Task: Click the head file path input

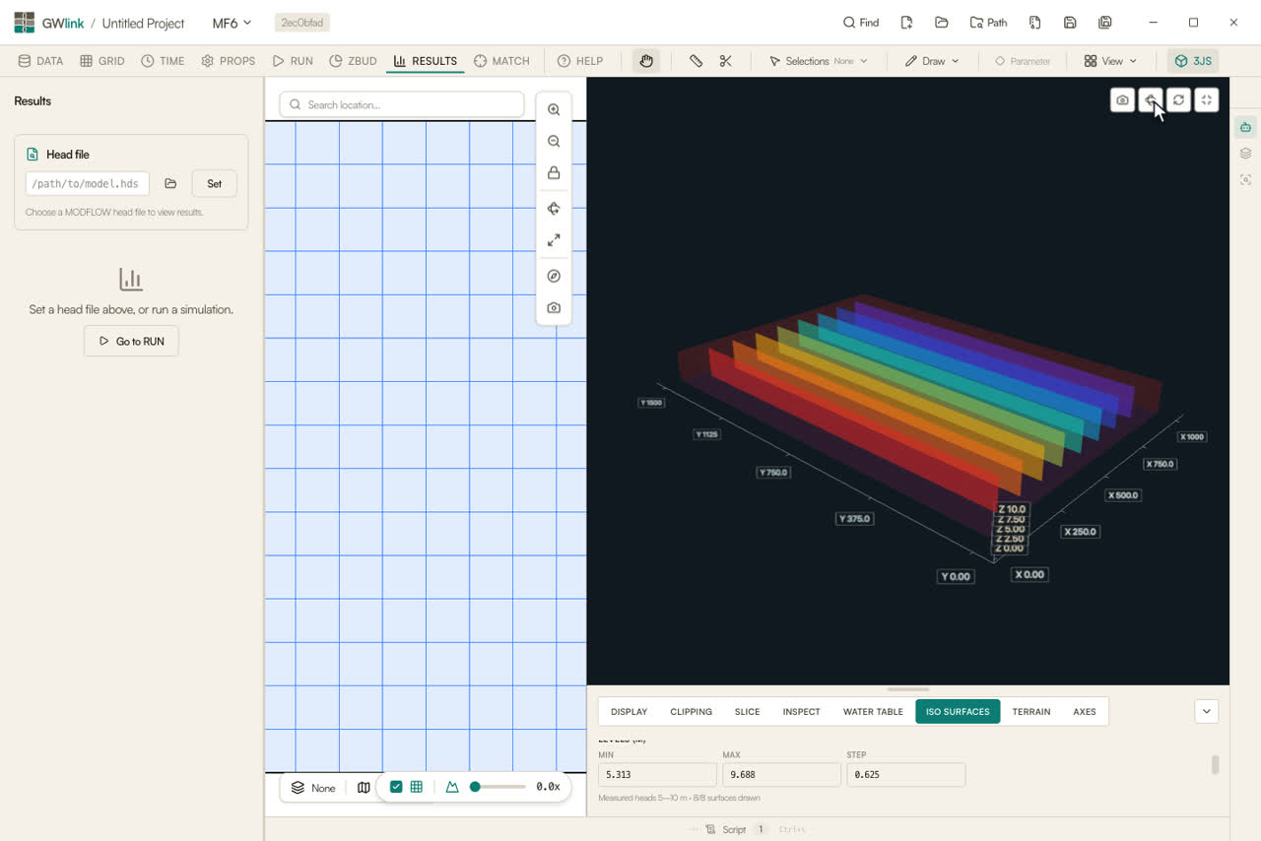Action: pyautogui.click(x=88, y=184)
